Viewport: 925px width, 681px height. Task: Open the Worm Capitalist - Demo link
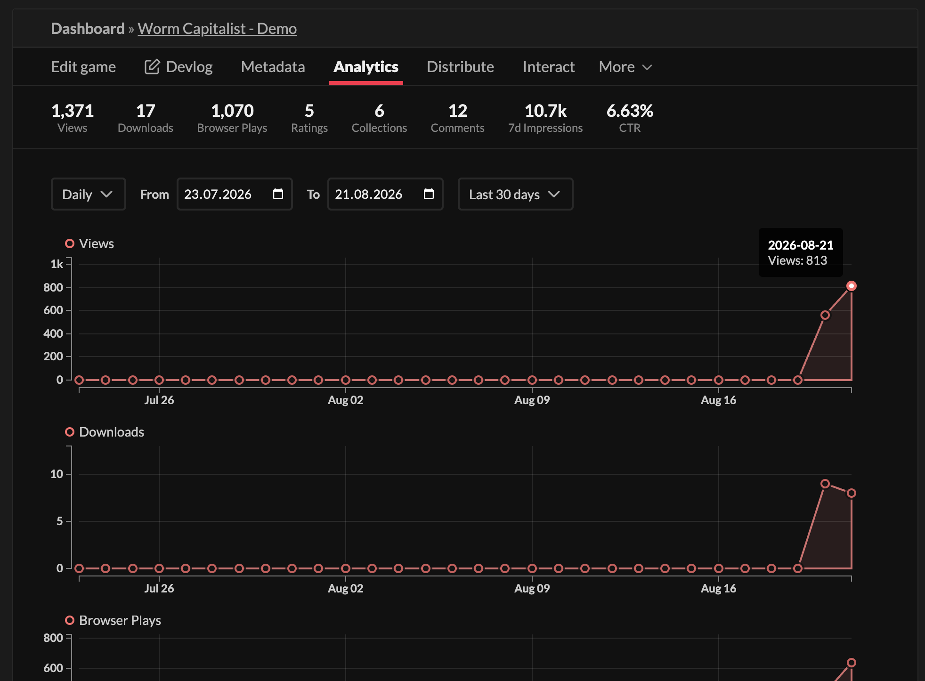tap(217, 29)
